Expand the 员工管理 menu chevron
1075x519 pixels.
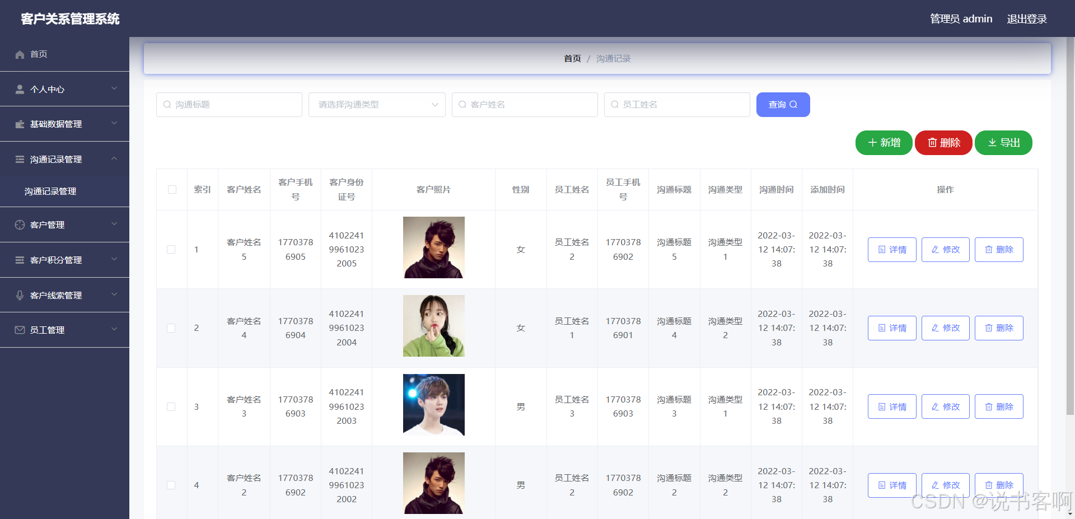114,329
